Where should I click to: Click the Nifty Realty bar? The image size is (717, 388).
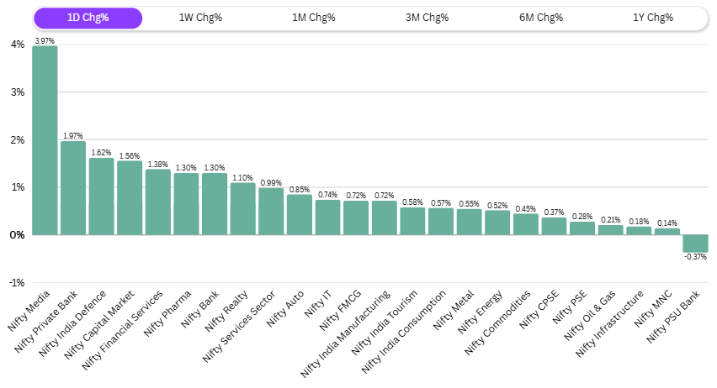tap(242, 209)
